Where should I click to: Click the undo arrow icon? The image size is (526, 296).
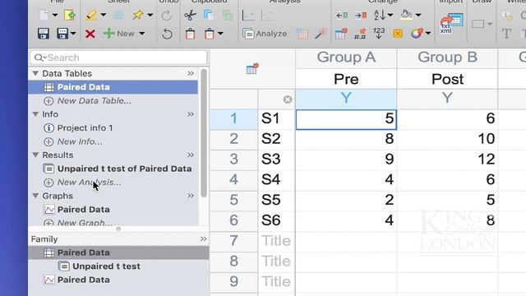click(x=167, y=34)
